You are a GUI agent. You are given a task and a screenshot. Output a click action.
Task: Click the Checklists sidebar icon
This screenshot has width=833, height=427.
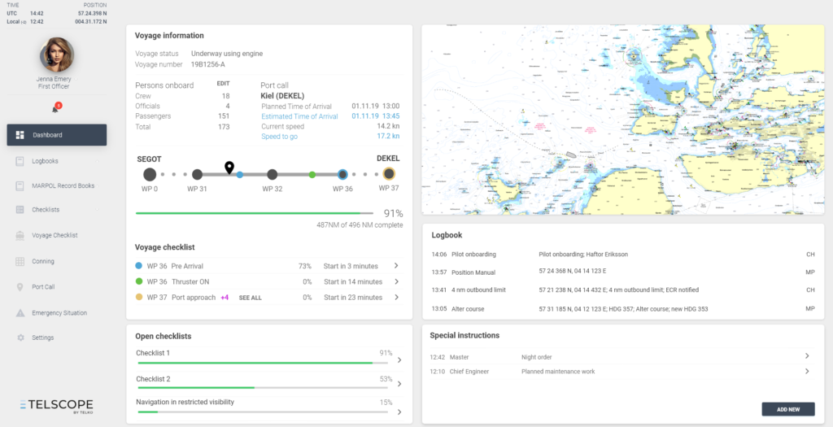20,210
